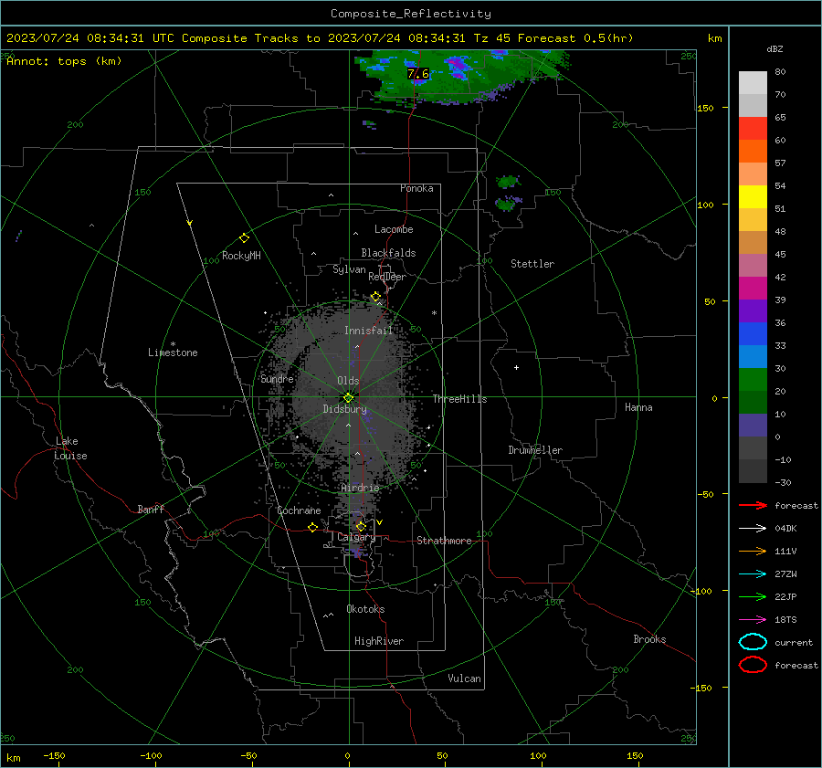The image size is (822, 768).
Task: Click the HighRiver city label
Action: (379, 641)
